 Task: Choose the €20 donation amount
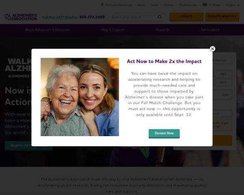coord(223,82)
